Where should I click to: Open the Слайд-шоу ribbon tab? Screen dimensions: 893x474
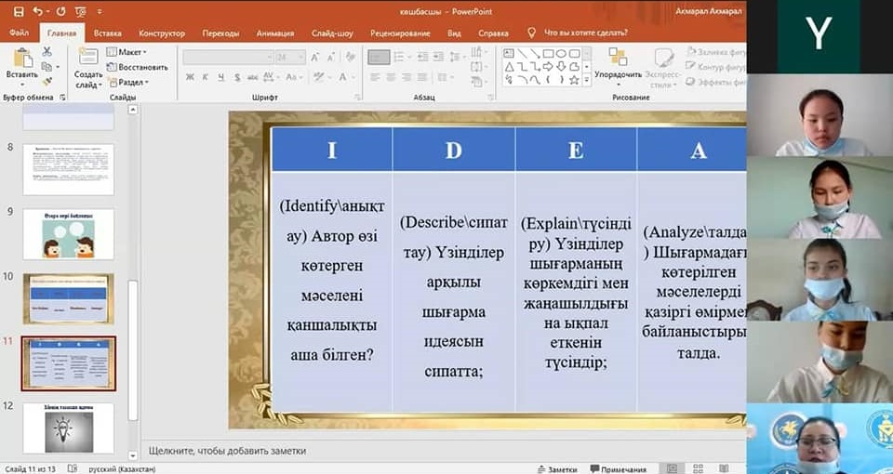coord(333,33)
